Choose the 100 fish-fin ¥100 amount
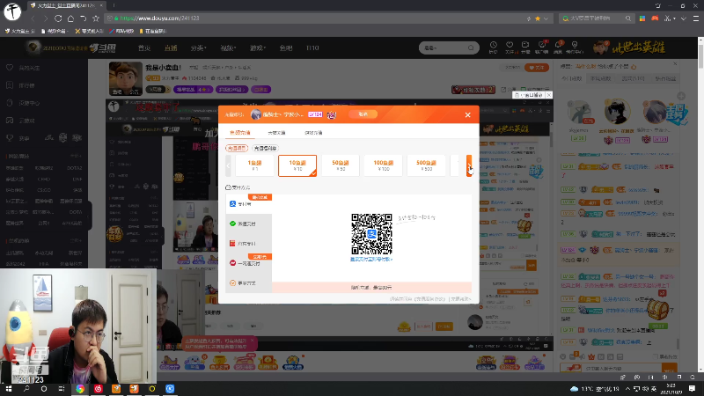The width and height of the screenshot is (704, 396). pyautogui.click(x=383, y=165)
